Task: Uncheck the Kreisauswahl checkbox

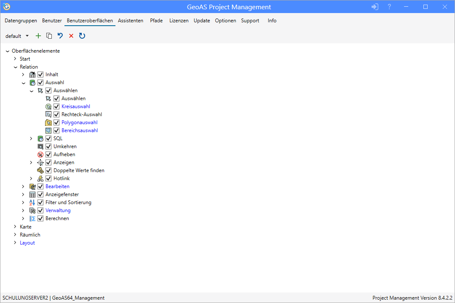Action: pos(56,106)
